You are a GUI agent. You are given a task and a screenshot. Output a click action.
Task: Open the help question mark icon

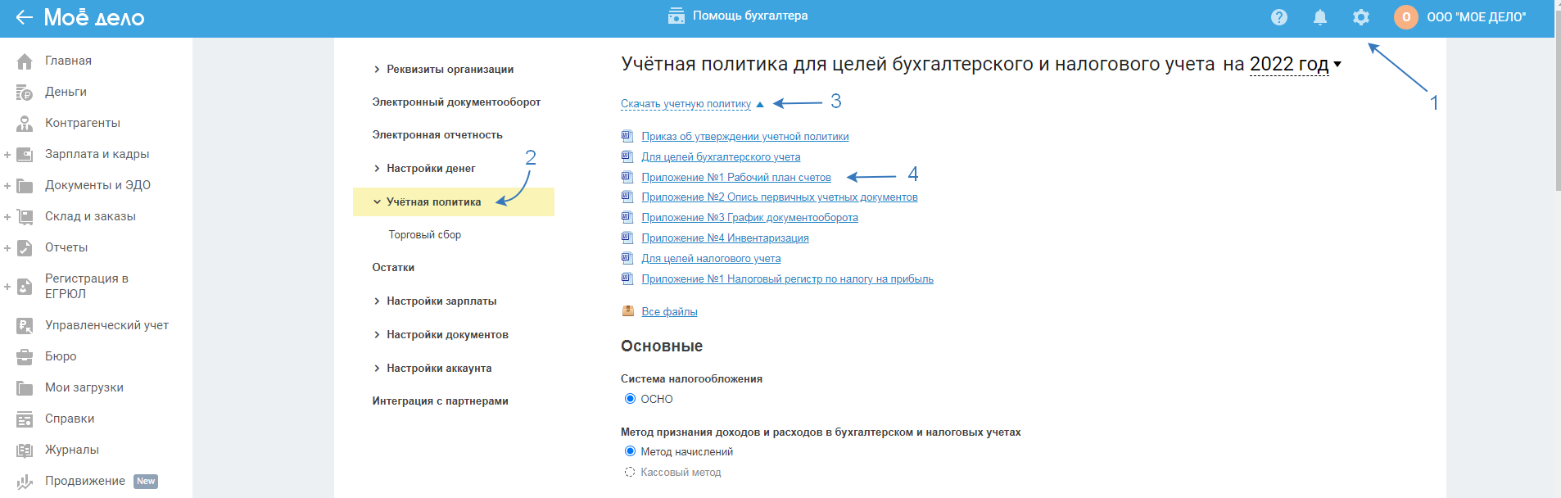[x=1279, y=17]
